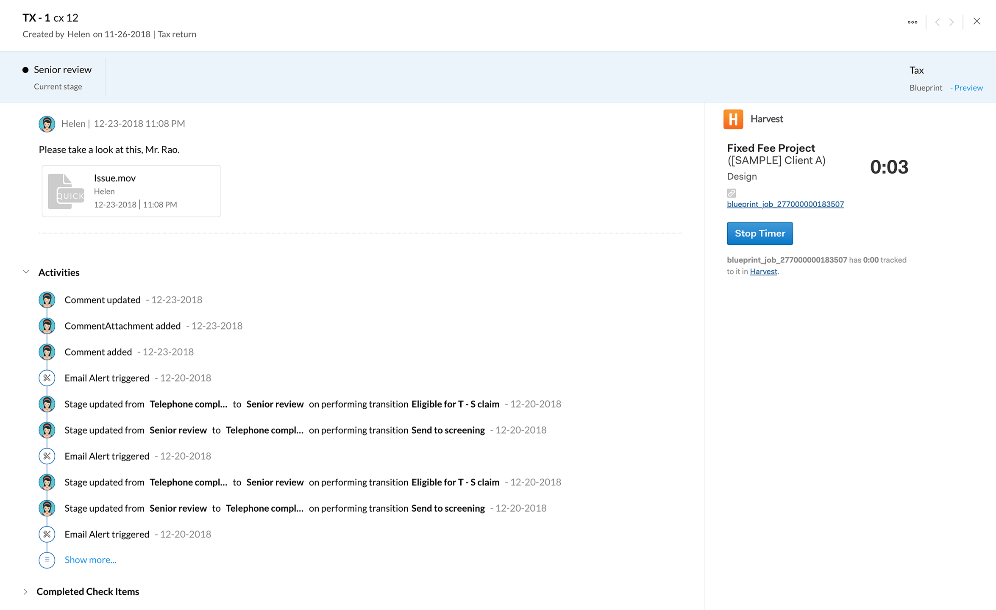
Task: Open the Issue.mov QuickTime file icon
Action: click(x=66, y=191)
